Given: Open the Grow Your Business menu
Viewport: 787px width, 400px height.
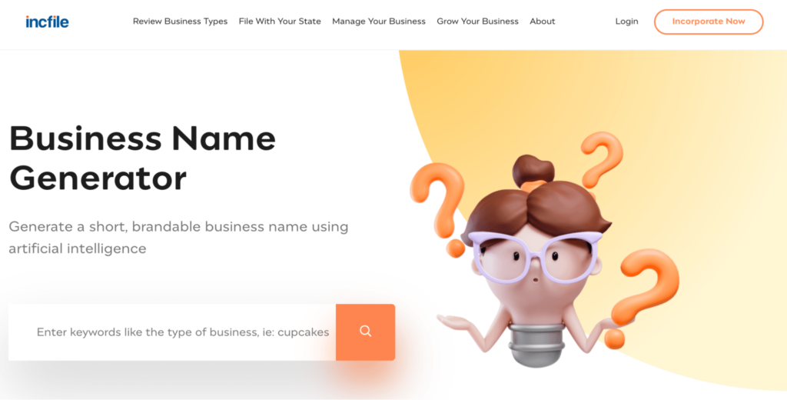Looking at the screenshot, I should (477, 22).
